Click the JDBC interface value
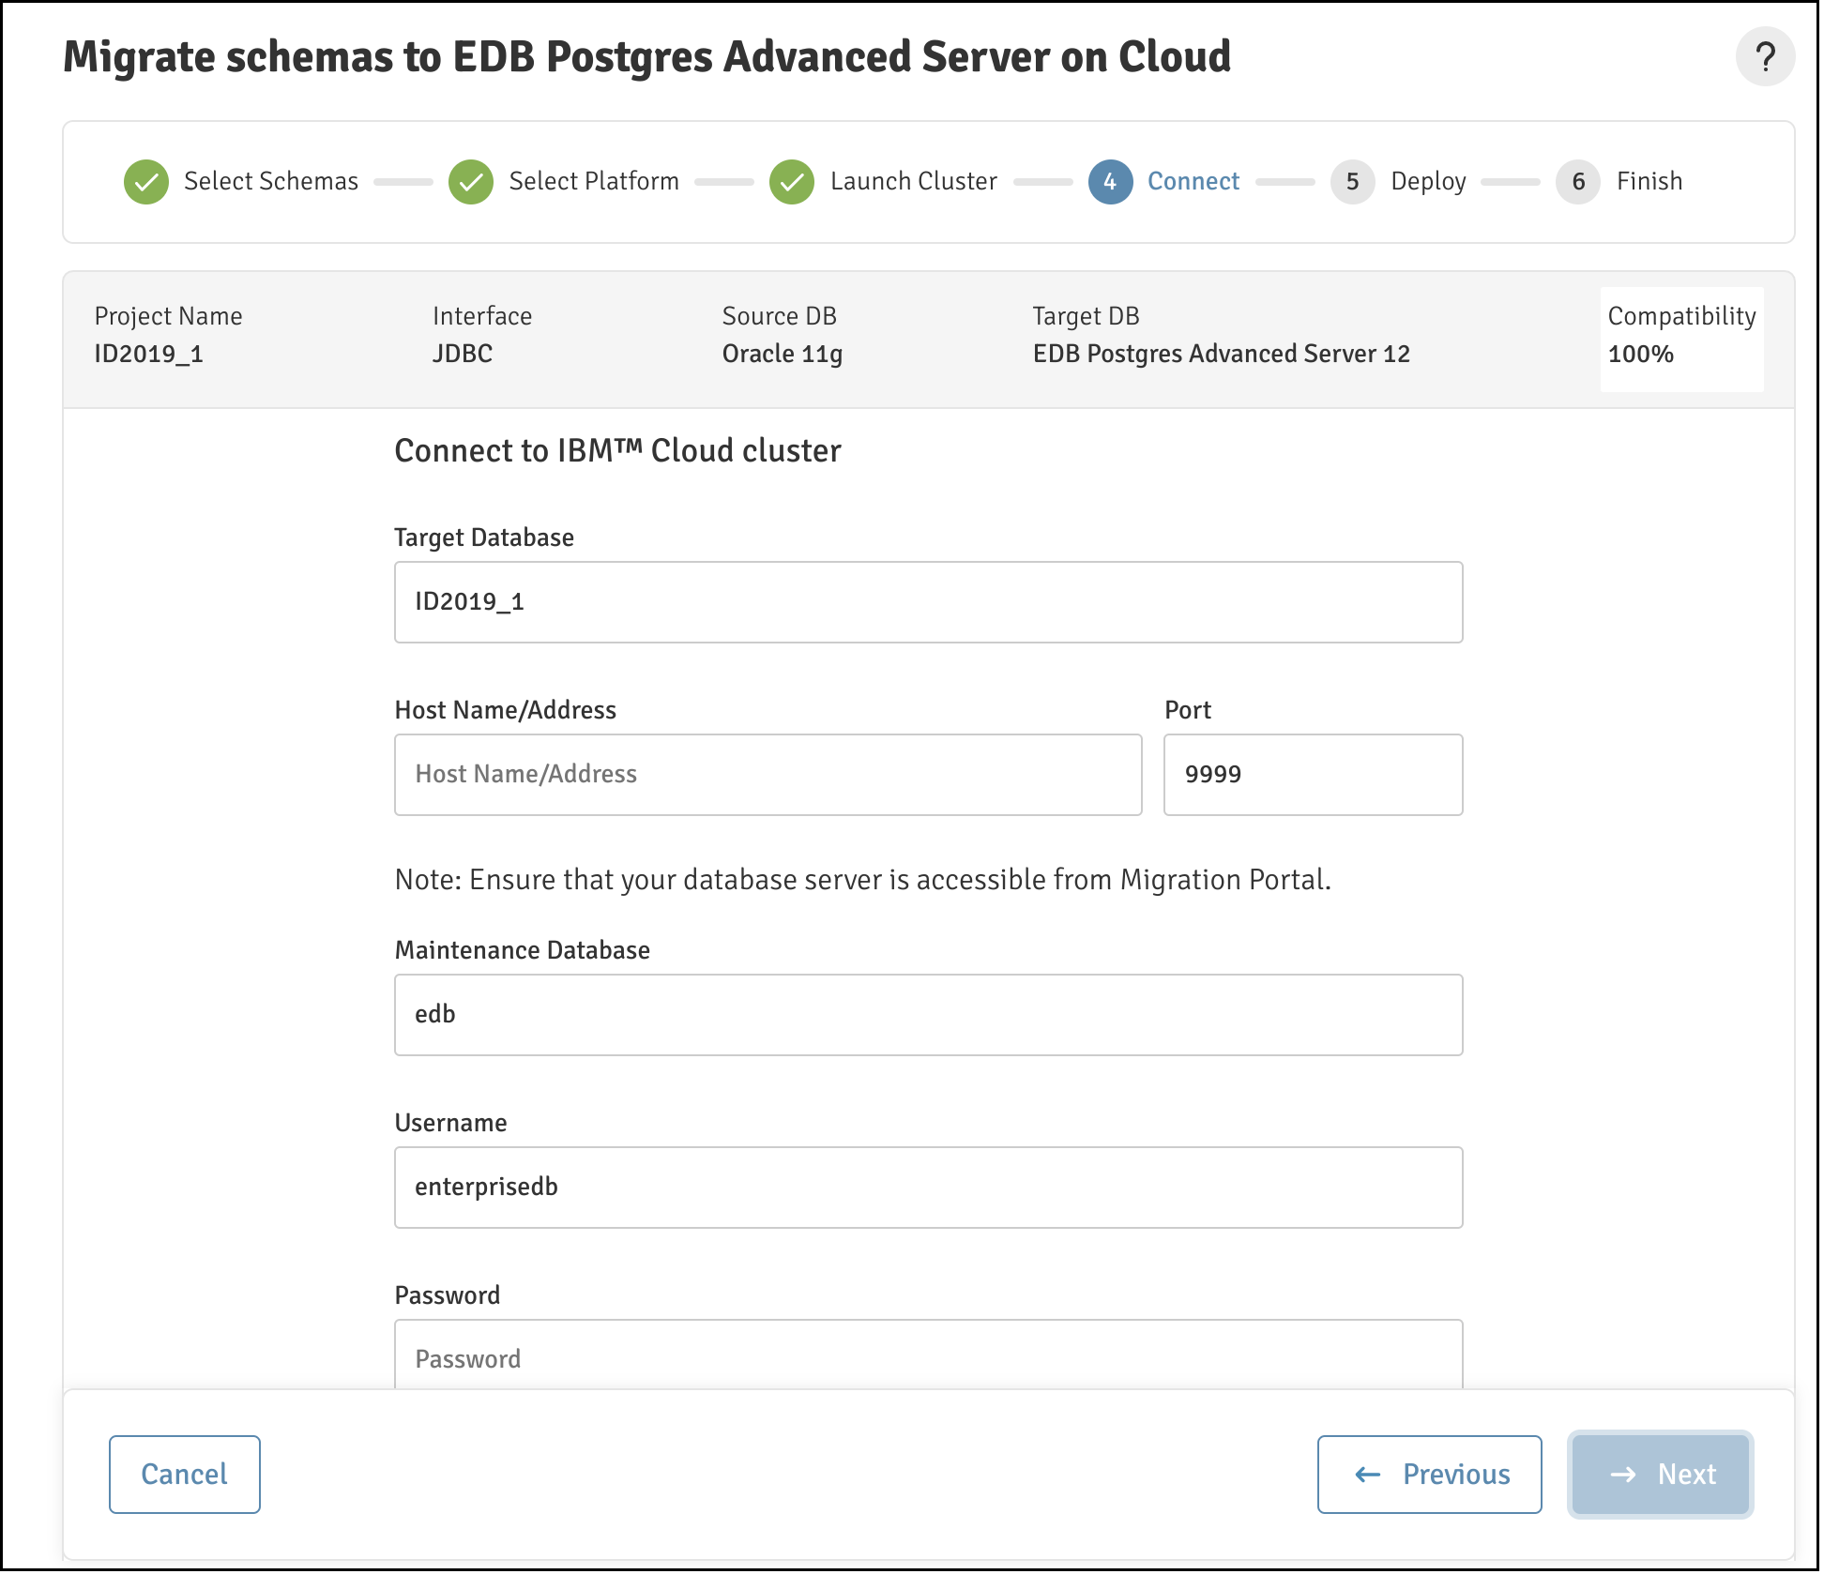This screenshot has height=1574, width=1824. click(x=463, y=354)
